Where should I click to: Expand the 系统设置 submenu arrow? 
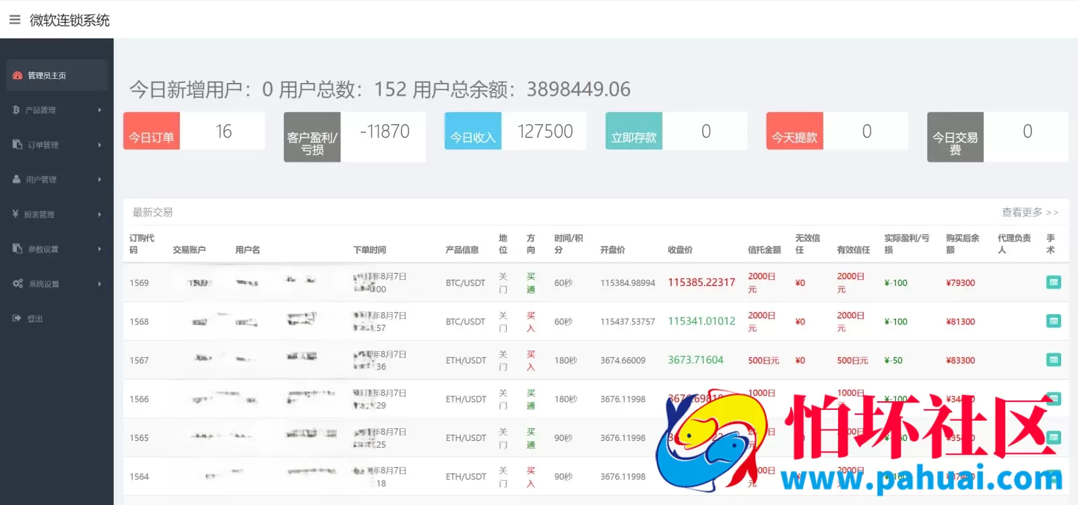click(100, 283)
